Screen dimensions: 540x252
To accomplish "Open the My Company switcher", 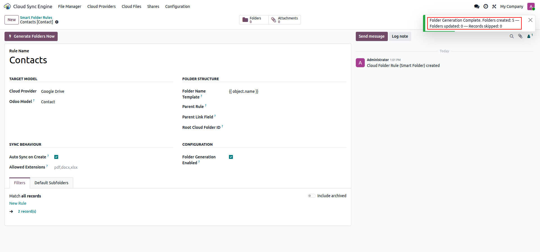I will pos(512,6).
